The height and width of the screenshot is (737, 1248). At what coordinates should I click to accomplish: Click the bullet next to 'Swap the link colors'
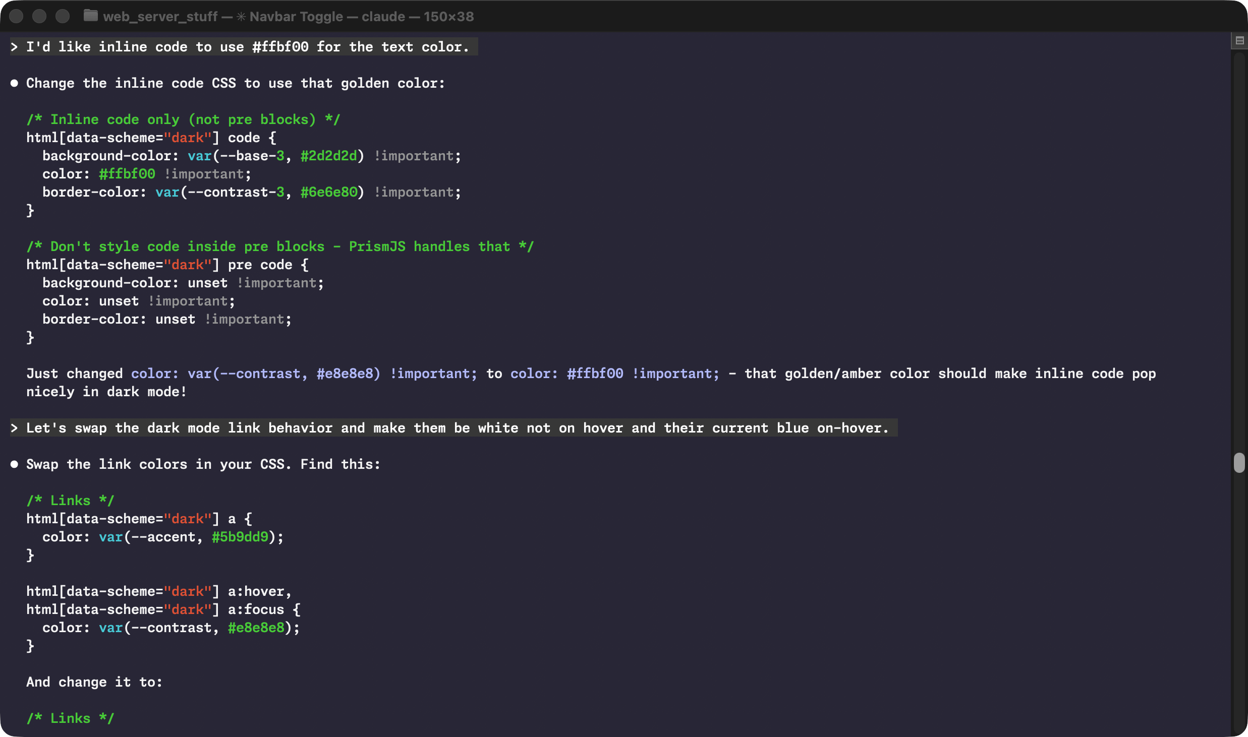point(14,464)
